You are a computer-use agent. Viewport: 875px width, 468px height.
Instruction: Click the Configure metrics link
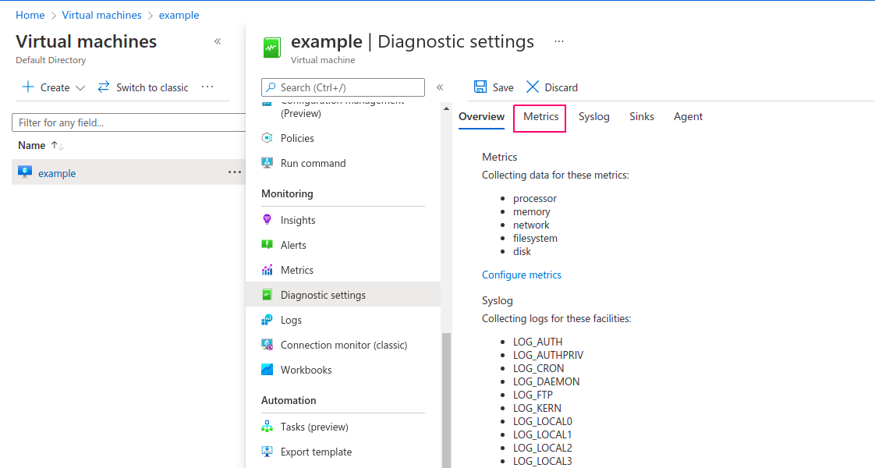tap(522, 275)
